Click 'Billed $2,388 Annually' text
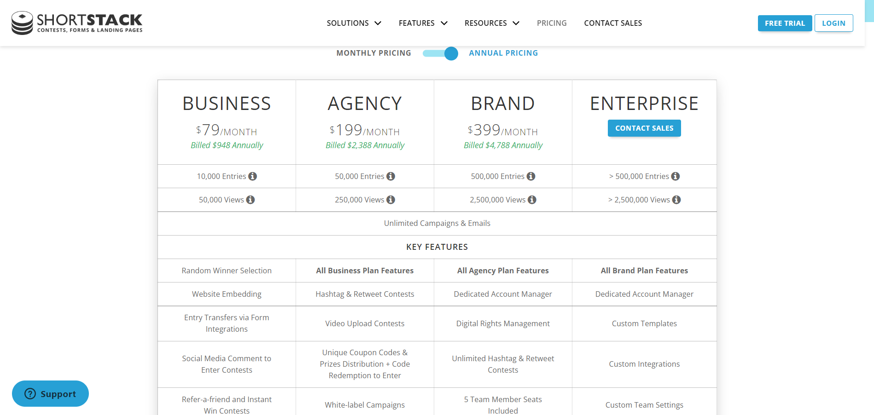The image size is (874, 415). tap(365, 145)
